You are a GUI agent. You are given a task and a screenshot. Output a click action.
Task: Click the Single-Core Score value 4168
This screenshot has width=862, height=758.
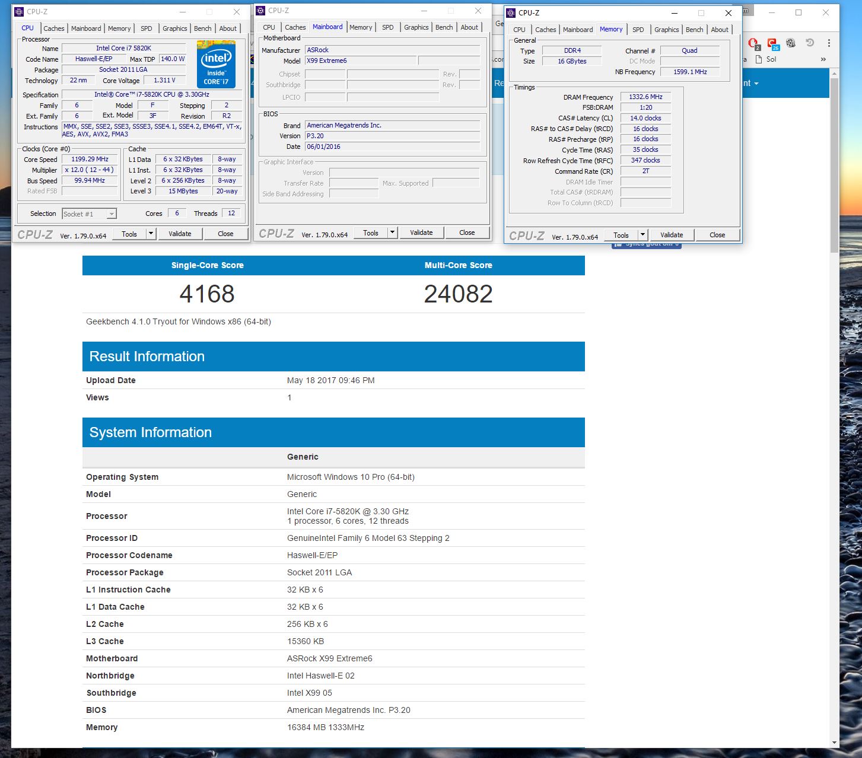(x=207, y=294)
